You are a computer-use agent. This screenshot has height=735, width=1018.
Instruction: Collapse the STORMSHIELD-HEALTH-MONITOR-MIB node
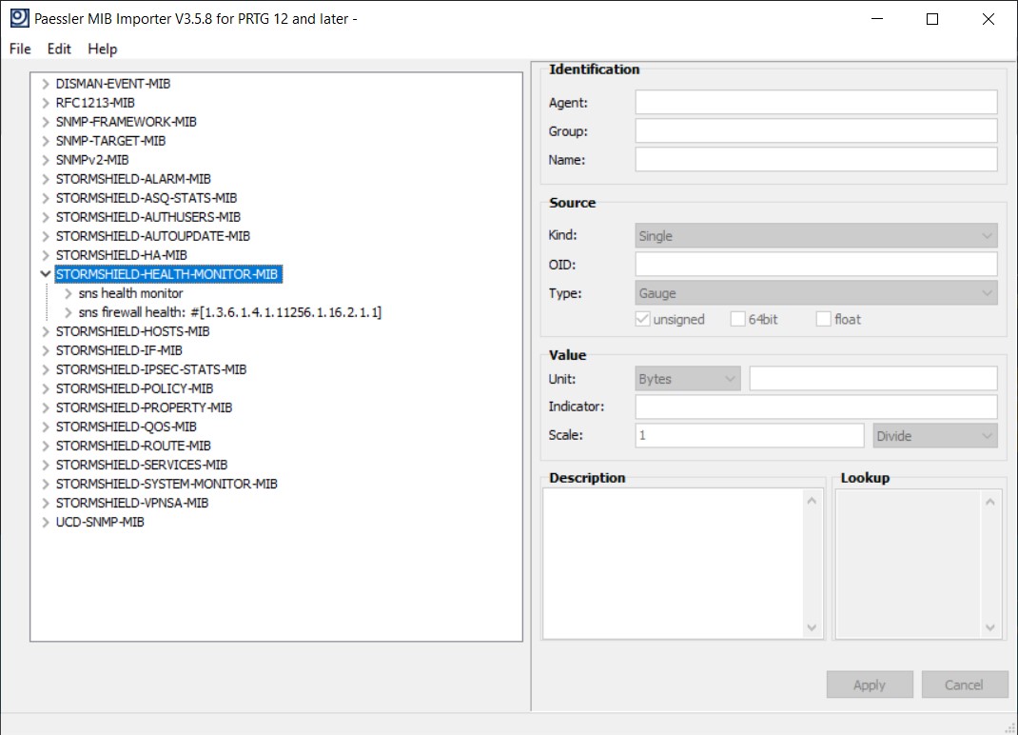(44, 274)
